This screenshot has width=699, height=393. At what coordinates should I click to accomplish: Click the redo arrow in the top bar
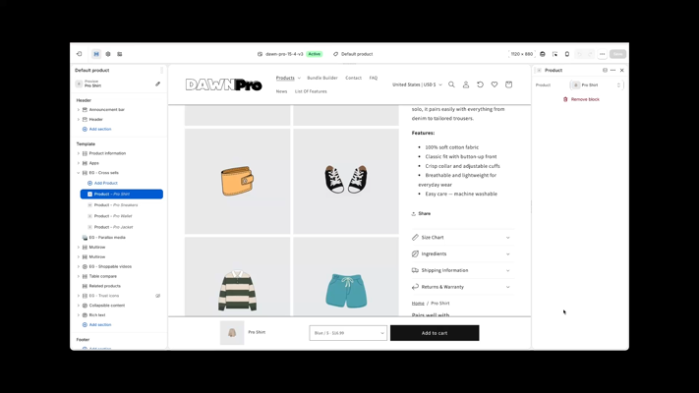590,54
